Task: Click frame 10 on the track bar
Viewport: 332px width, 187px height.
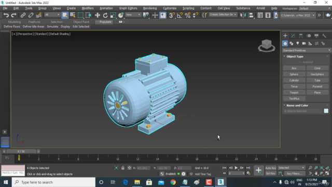Action: (x=118, y=158)
